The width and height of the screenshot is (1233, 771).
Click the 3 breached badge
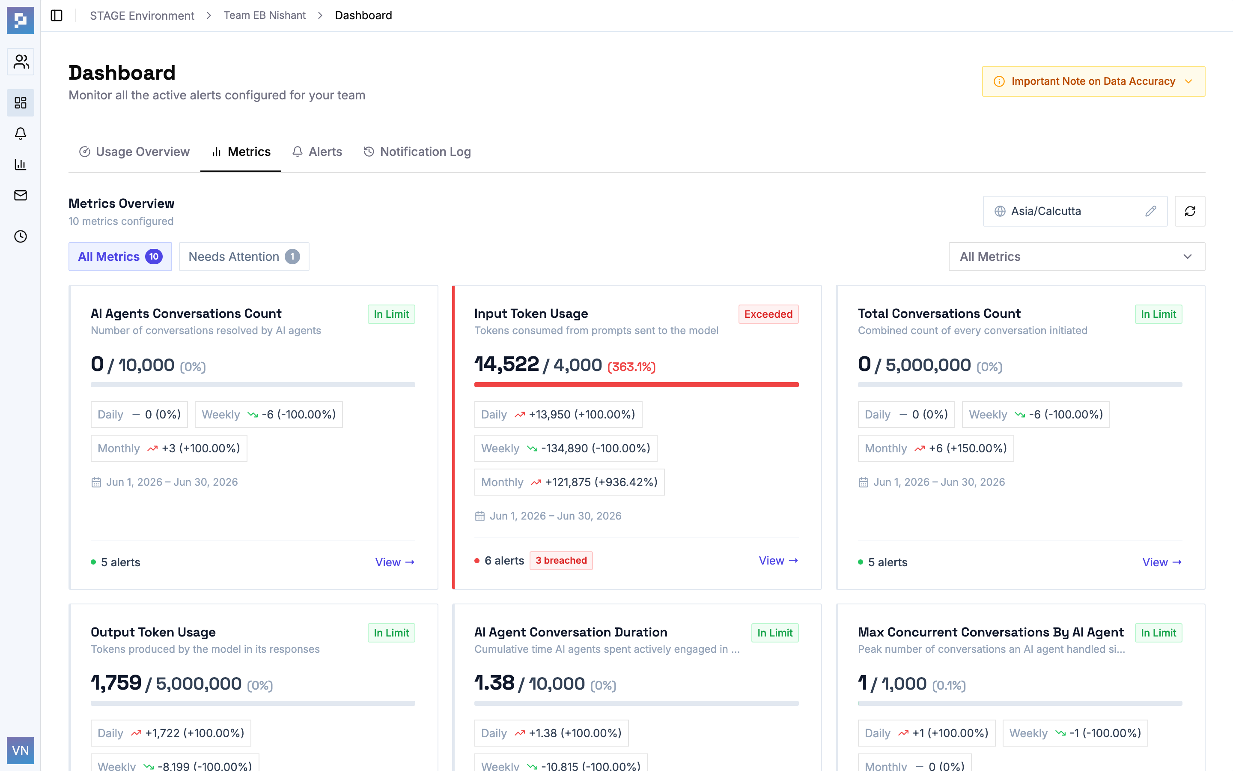[x=561, y=560]
